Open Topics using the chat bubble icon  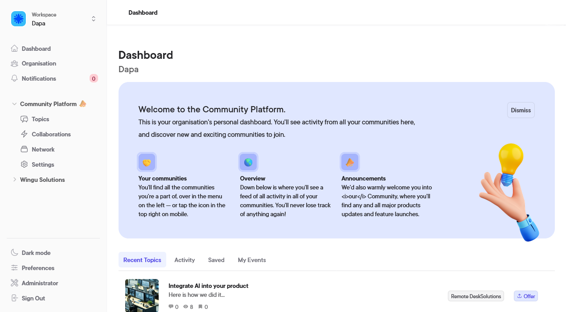(x=25, y=119)
